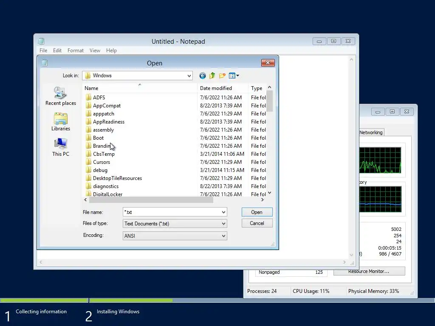This screenshot has width=435, height=326.
Task: Select the CbsTemp folder icon
Action: point(88,154)
